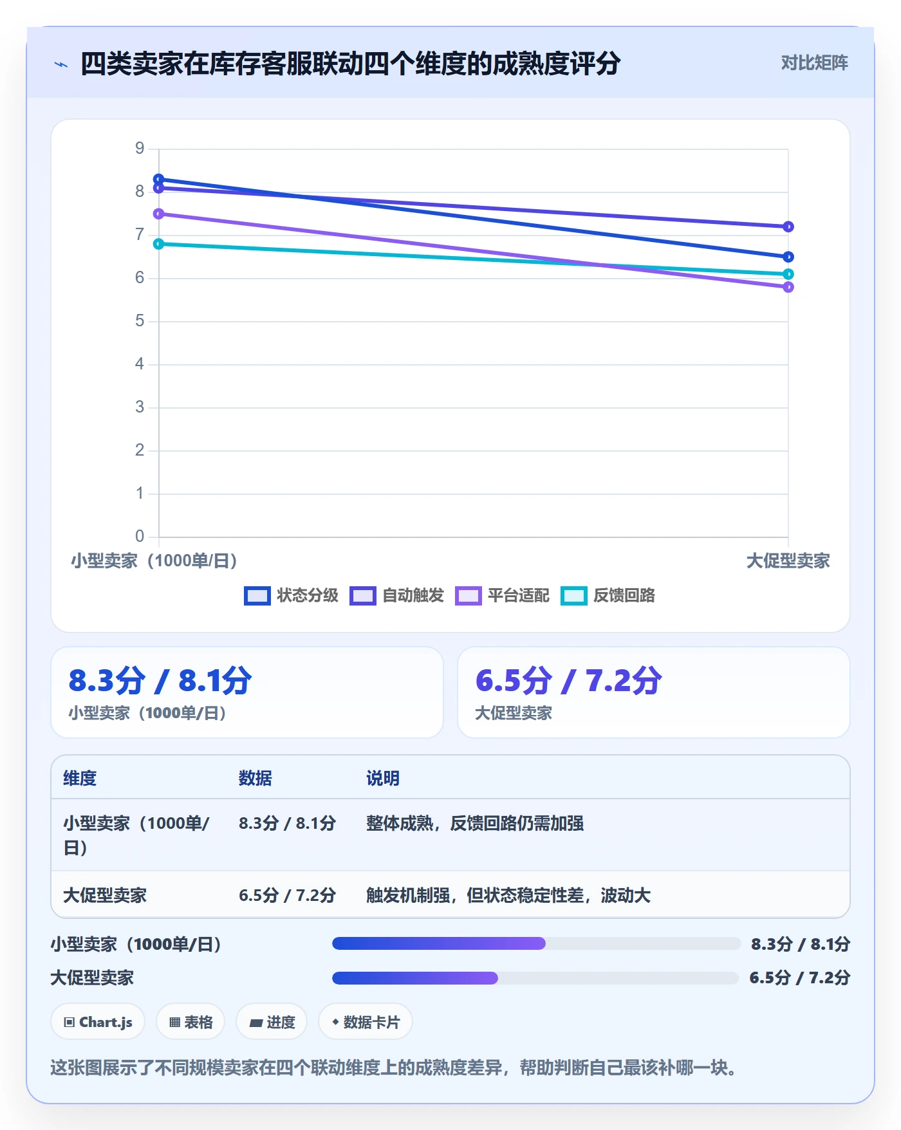The width and height of the screenshot is (901, 1130).
Task: Click the 数据卡片 chip diamond icon
Action: click(335, 1022)
